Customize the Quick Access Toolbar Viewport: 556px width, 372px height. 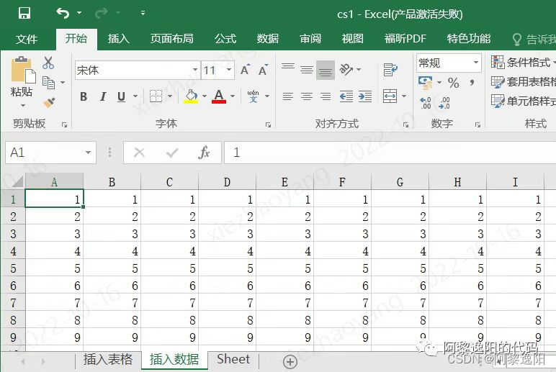143,13
